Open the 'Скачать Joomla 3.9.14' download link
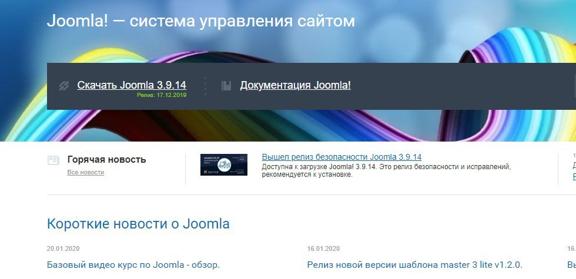The height and width of the screenshot is (279, 576). click(132, 85)
